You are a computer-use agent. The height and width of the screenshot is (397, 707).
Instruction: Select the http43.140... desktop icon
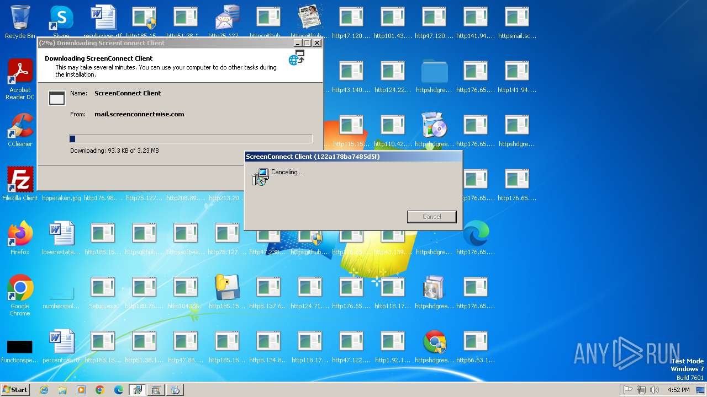[x=351, y=76]
